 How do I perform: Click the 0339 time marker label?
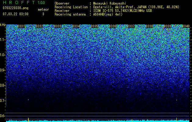168,26
